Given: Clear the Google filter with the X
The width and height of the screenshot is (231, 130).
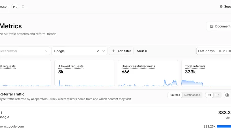Looking at the screenshot, I should (x=98, y=51).
